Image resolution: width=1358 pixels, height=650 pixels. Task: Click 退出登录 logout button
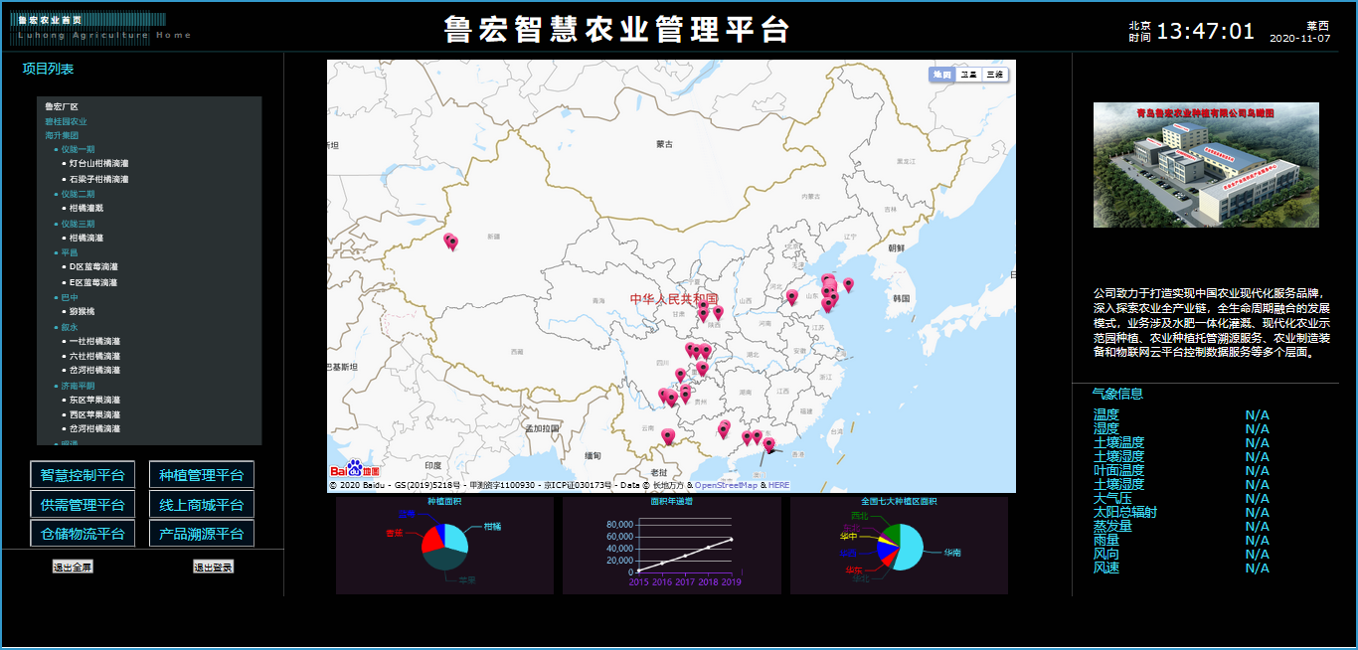(213, 567)
